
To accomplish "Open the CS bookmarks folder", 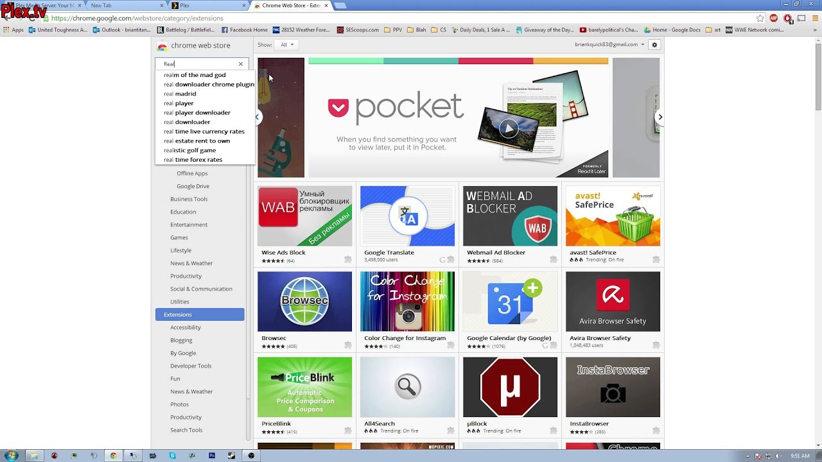I will tap(439, 30).
